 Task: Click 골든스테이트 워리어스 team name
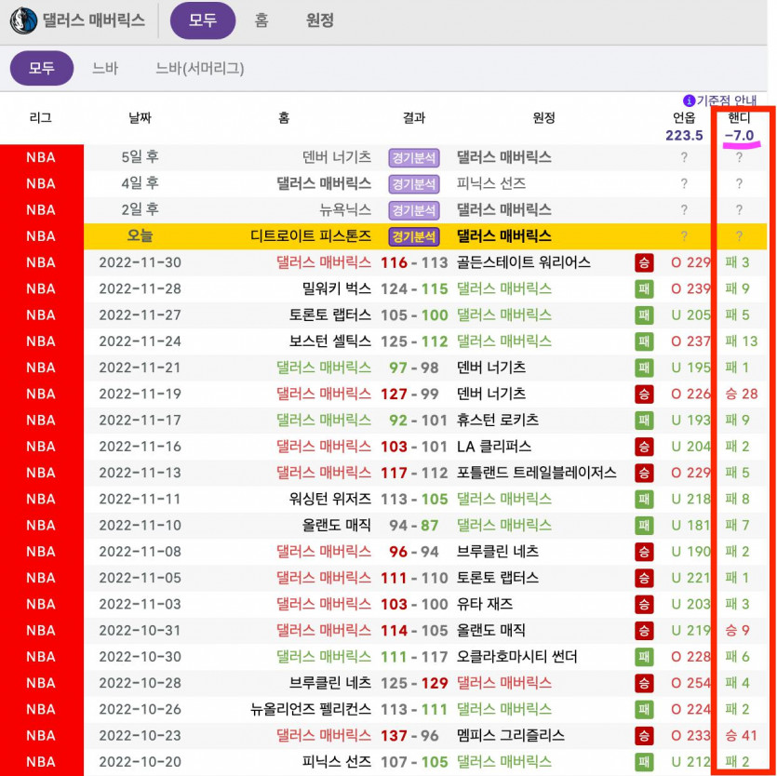coord(523,262)
